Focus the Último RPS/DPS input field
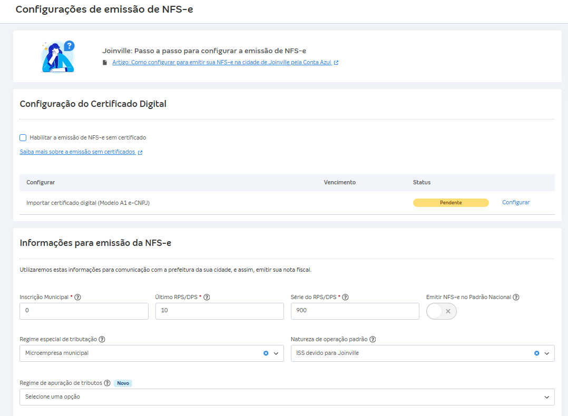Image resolution: width=568 pixels, height=416 pixels. click(220, 311)
